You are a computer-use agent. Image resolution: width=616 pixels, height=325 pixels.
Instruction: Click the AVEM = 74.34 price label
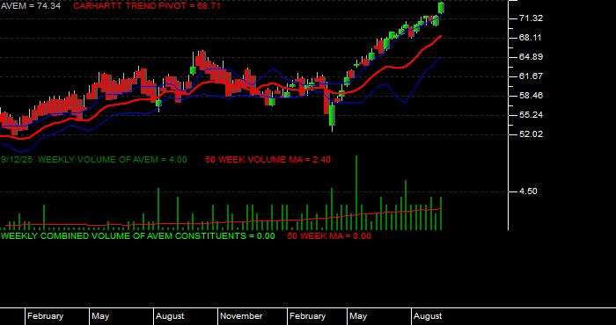(30, 6)
